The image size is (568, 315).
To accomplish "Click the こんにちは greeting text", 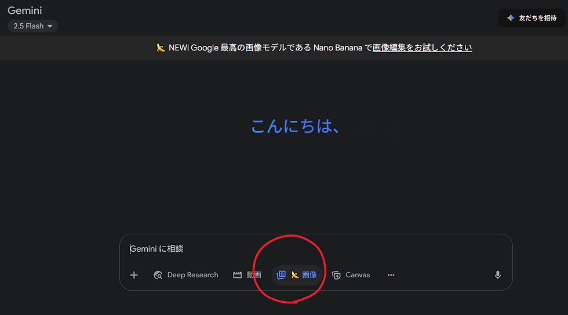I will pos(295,126).
